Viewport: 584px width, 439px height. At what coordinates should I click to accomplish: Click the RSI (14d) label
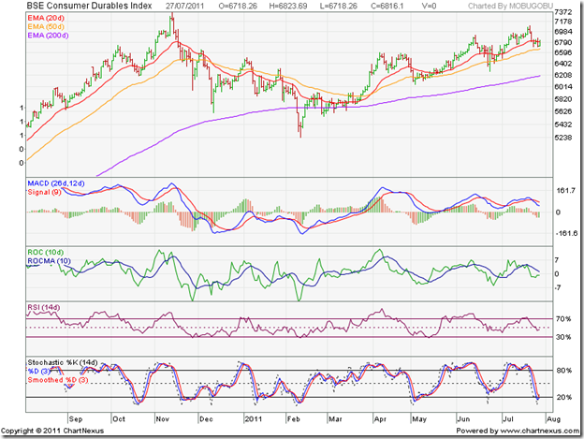point(44,307)
